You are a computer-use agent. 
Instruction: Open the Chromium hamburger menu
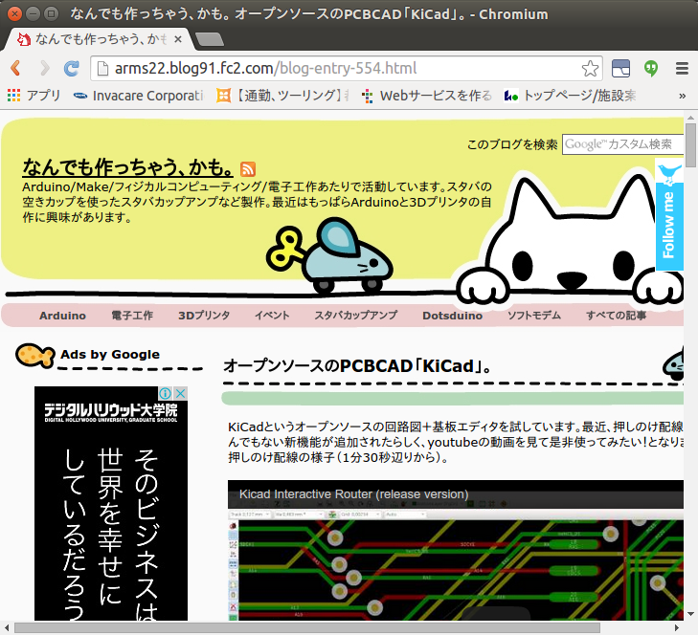(x=682, y=69)
